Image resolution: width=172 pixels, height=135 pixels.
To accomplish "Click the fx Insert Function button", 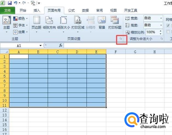I will pyautogui.click(x=61, y=45).
